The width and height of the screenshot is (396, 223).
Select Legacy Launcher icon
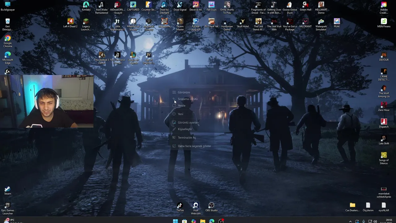86,24
